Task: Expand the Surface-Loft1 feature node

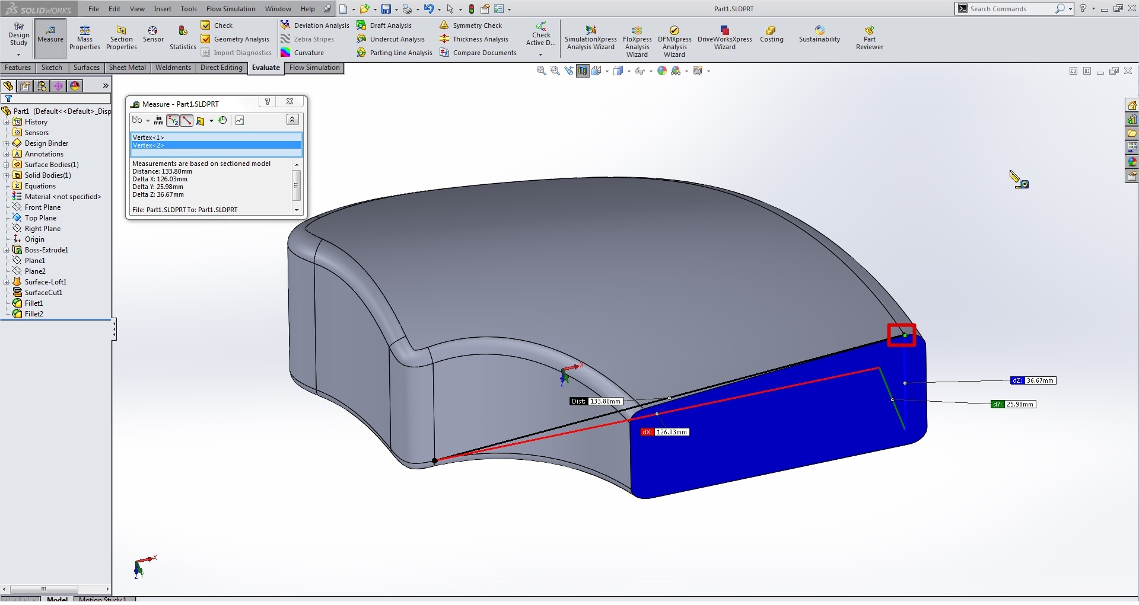Action: click(x=7, y=282)
